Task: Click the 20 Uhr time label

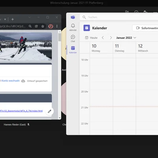Action: point(85,92)
